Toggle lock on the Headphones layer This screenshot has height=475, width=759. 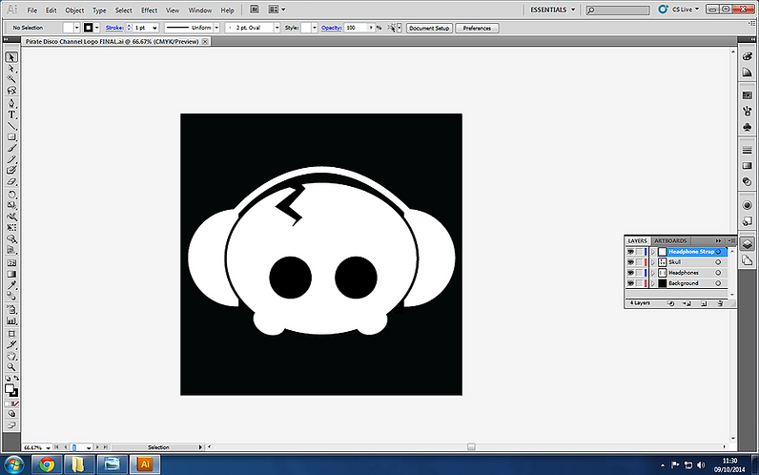tap(639, 273)
